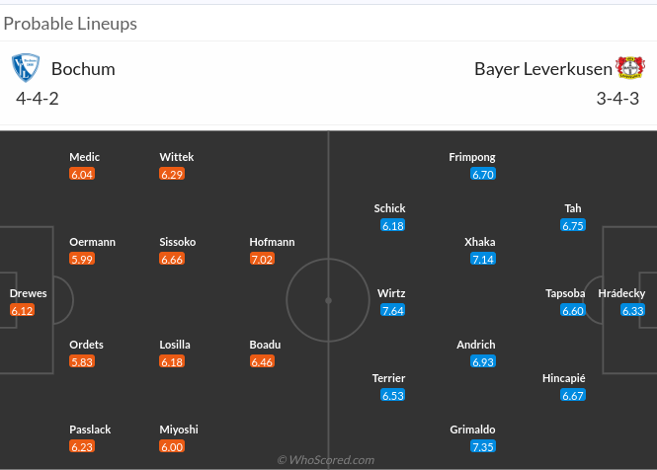This screenshot has height=470, width=657.
Task: Click the Probable Lineups heading
Action: pyautogui.click(x=70, y=23)
